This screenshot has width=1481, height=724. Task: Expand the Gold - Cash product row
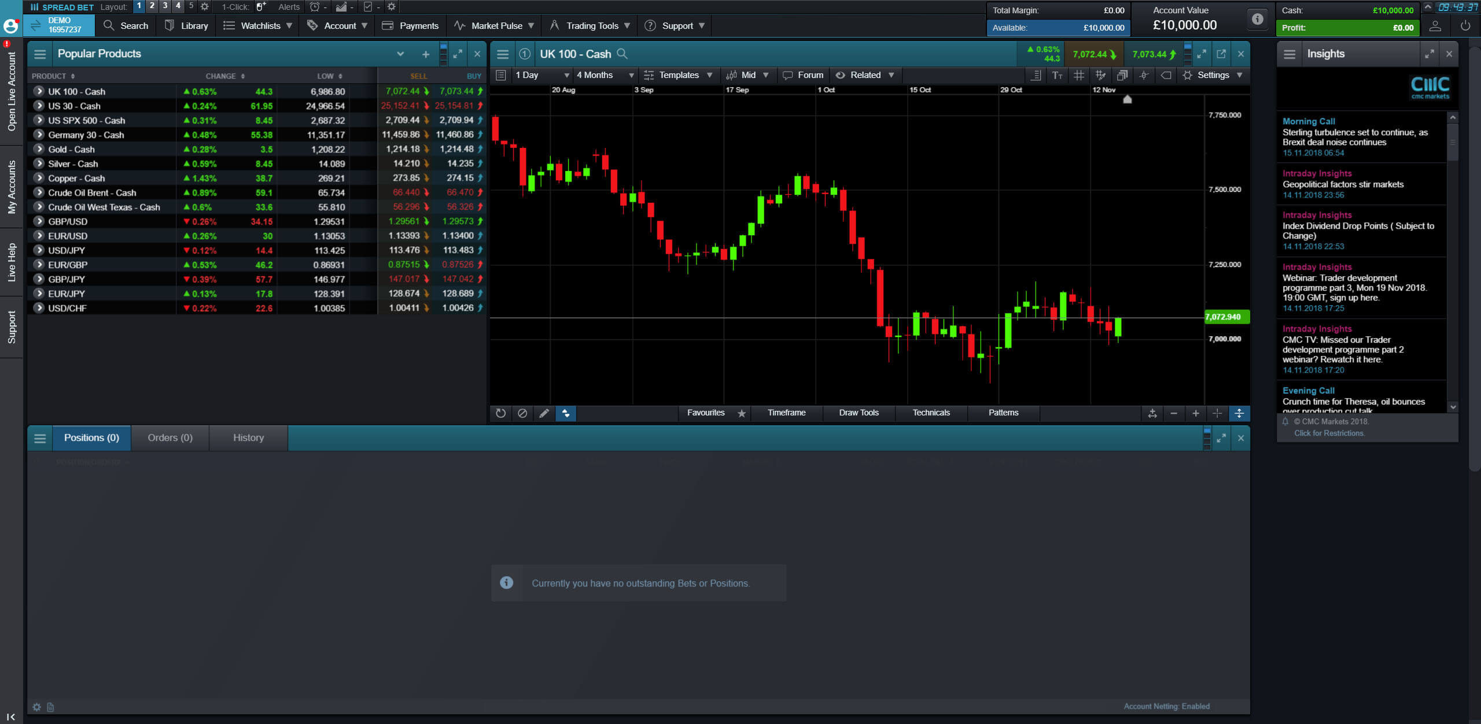pyautogui.click(x=39, y=149)
